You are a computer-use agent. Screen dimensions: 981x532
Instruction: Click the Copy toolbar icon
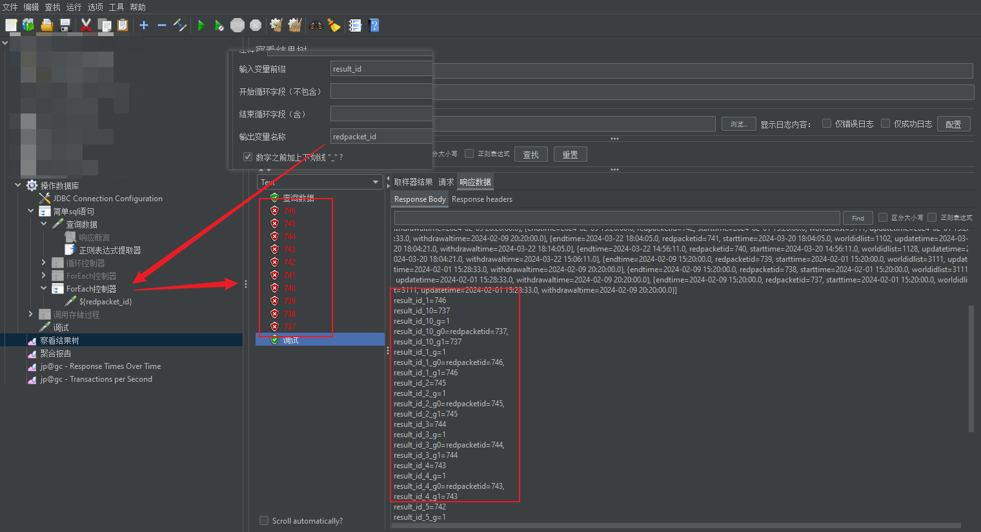105,25
